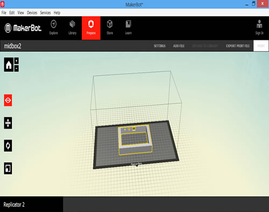Open the Learn section
This screenshot has width=269, height=212.
(129, 28)
